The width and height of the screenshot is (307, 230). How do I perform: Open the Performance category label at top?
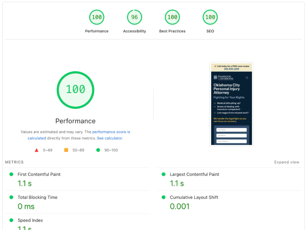(97, 31)
